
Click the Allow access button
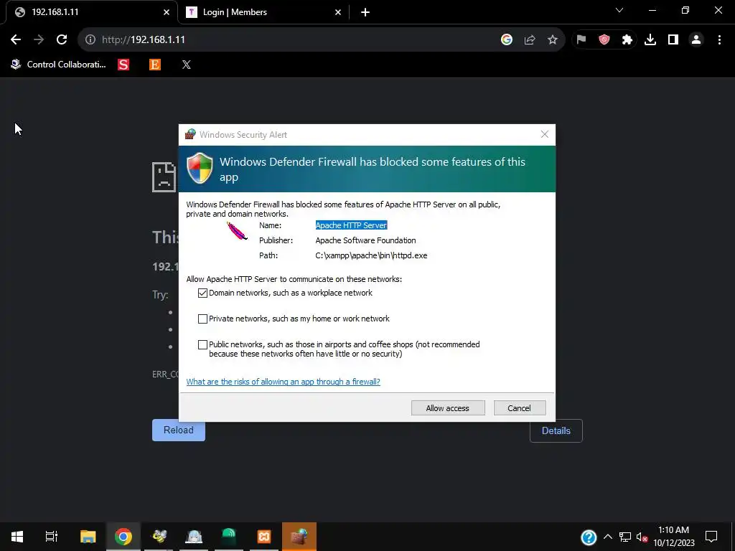[448, 408]
